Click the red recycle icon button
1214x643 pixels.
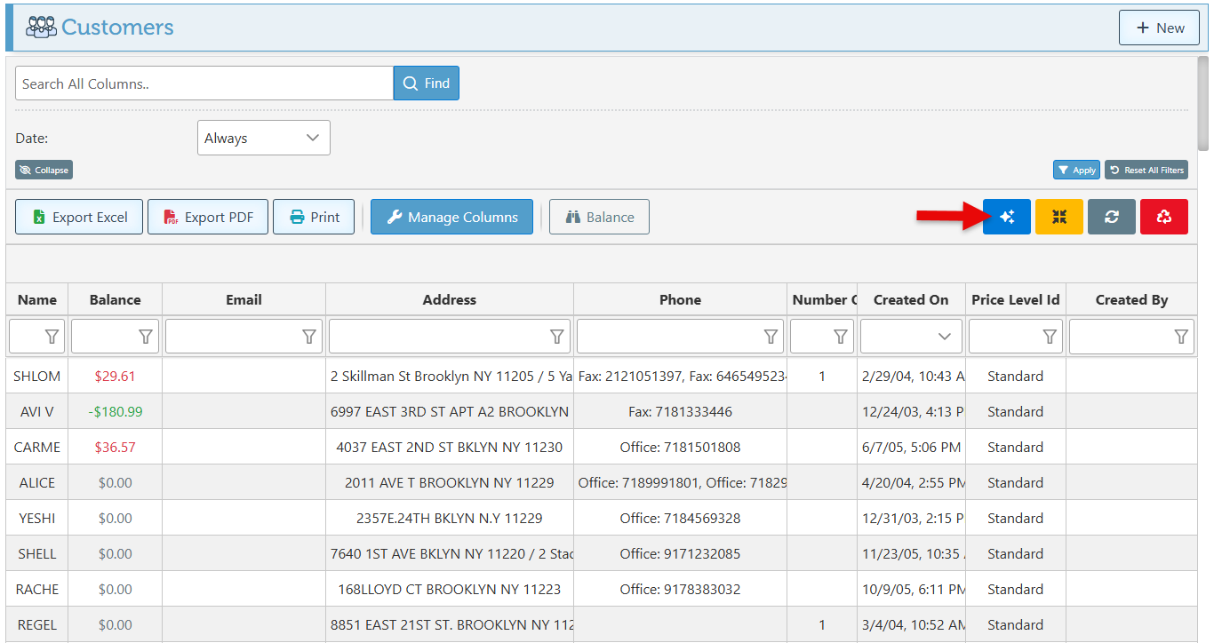coord(1163,217)
